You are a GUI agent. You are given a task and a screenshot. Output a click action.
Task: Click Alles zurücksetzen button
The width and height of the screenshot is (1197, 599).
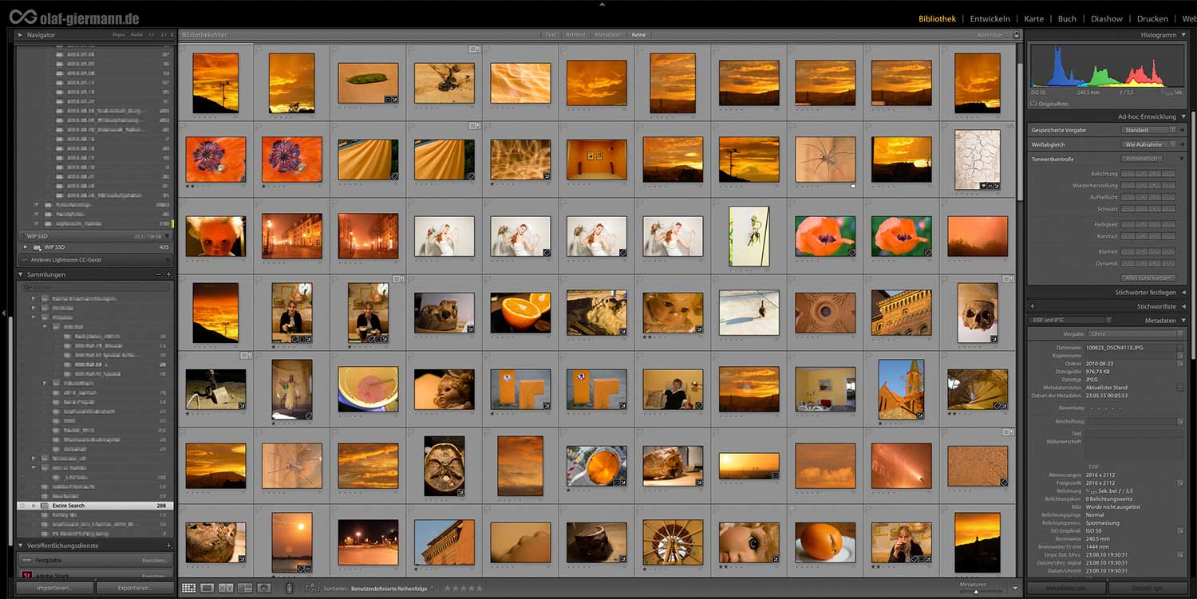[x=1148, y=278]
